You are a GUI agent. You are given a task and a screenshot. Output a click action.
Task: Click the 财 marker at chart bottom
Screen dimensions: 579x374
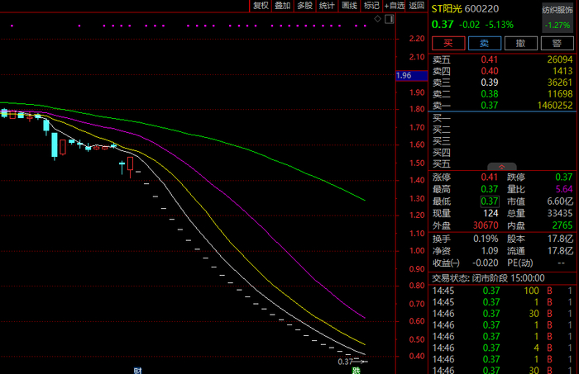coord(138,371)
